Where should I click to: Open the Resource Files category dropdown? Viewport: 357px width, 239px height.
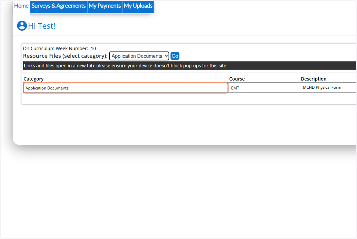pos(139,56)
